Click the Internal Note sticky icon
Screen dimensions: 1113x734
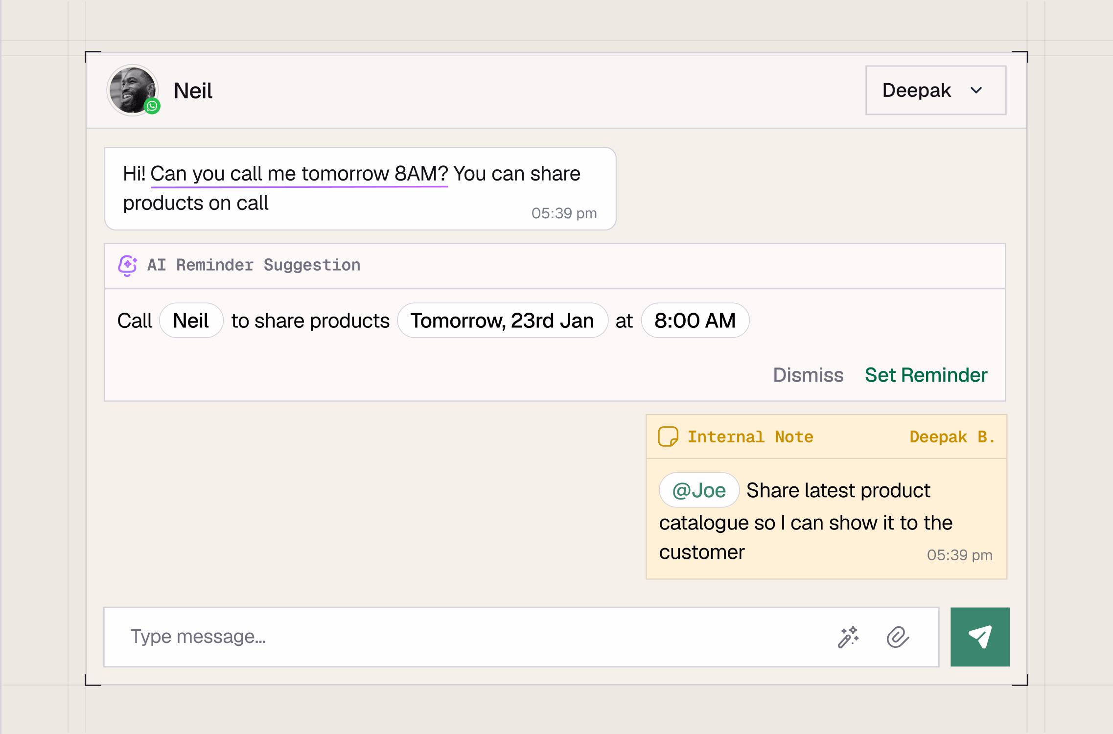pos(668,436)
